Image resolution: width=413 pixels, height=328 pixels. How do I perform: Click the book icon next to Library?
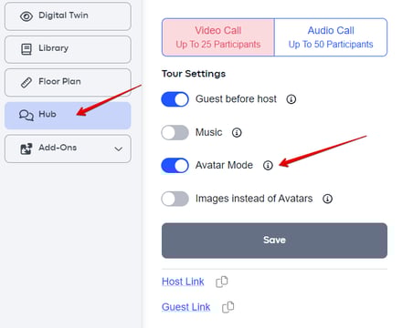tap(26, 49)
